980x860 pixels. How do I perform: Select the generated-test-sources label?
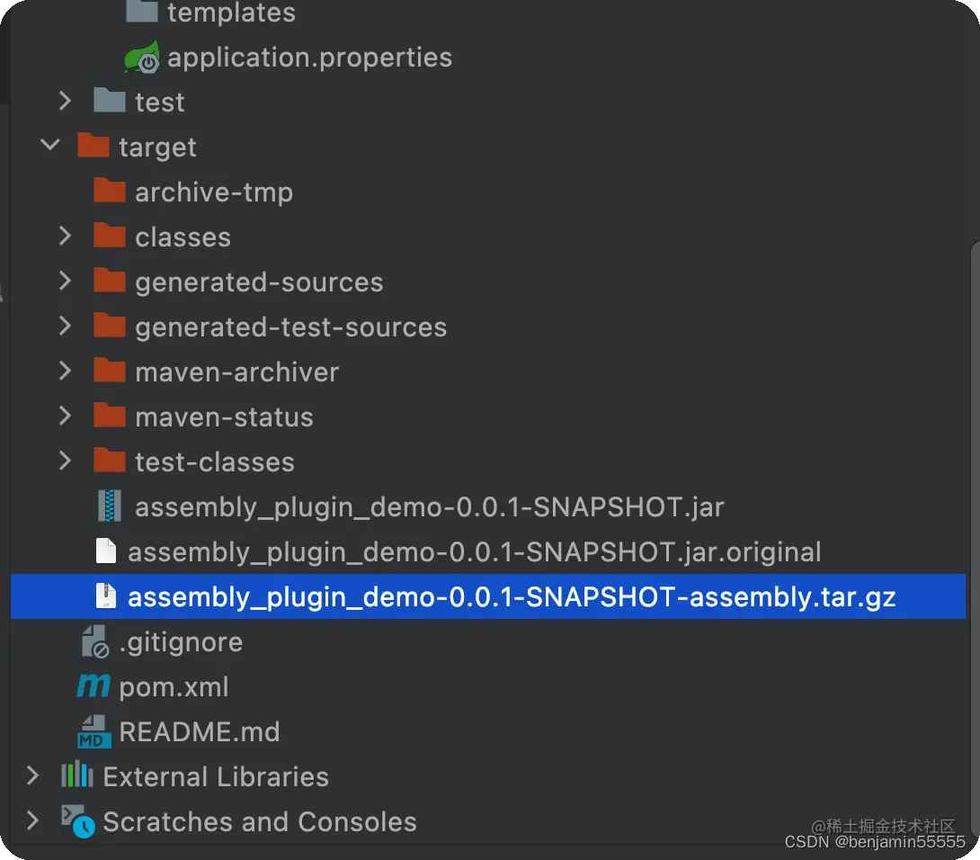[x=290, y=327]
